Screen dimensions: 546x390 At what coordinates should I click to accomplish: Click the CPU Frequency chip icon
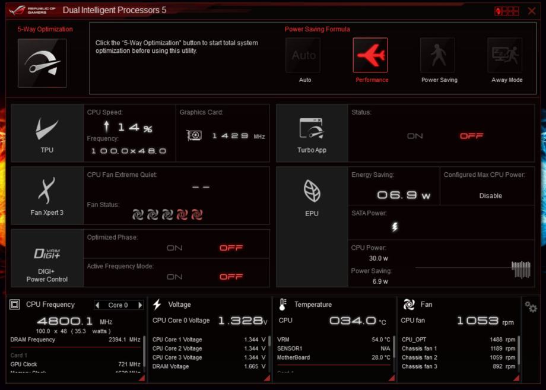point(15,305)
